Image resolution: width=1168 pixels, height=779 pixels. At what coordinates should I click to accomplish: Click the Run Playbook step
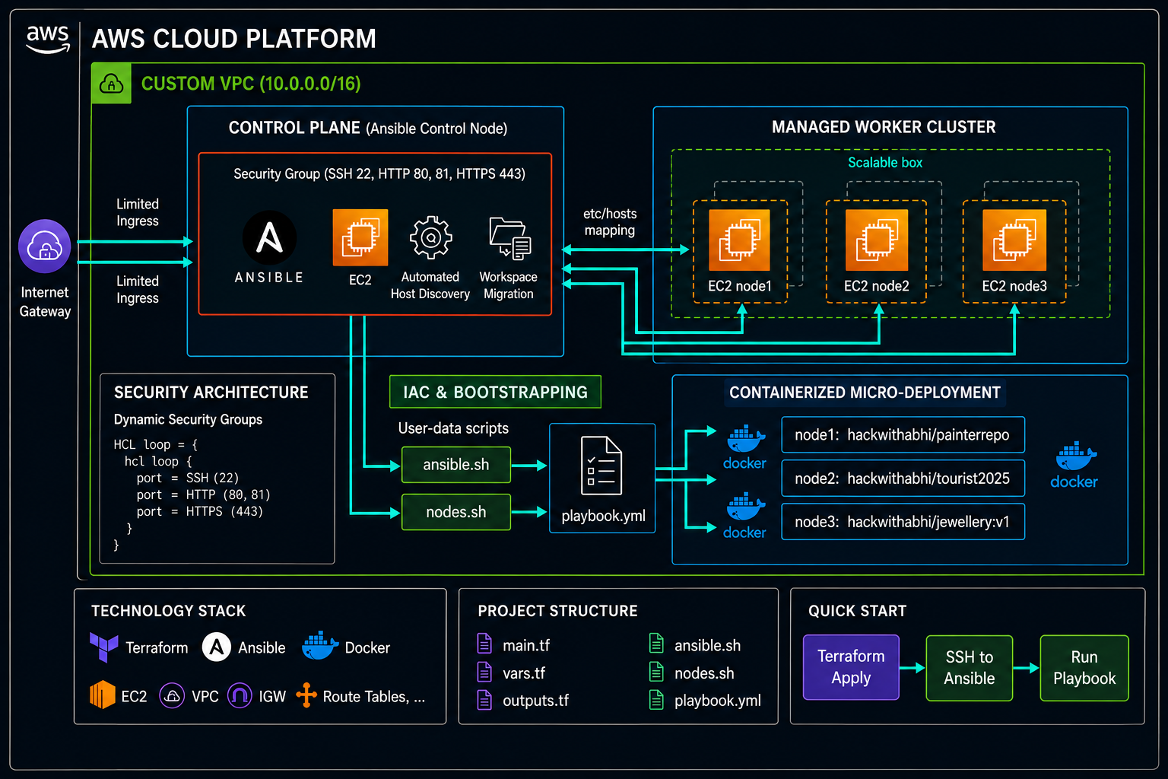[1084, 668]
